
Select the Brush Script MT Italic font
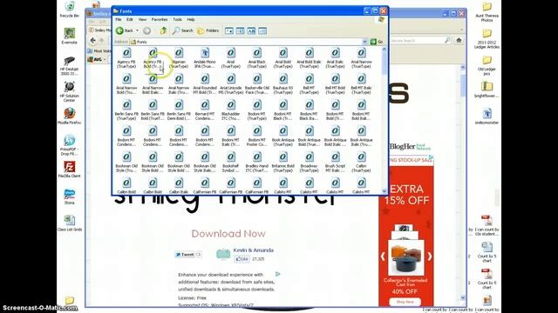click(x=335, y=163)
